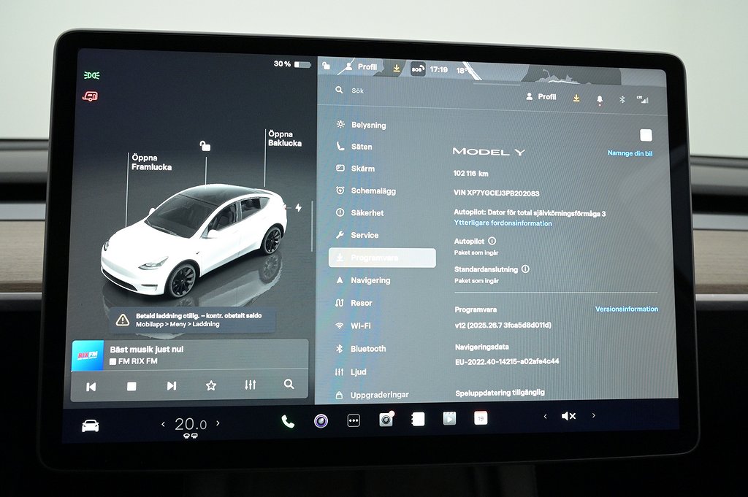Viewport: 748px width, 497px height.
Task: Open the camera app in dock
Action: tap(386, 420)
